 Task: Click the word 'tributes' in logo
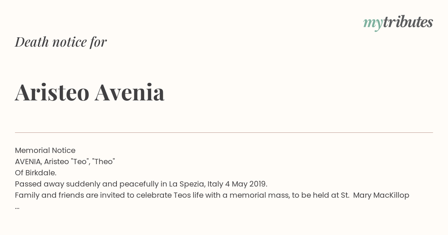pyautogui.click(x=408, y=22)
